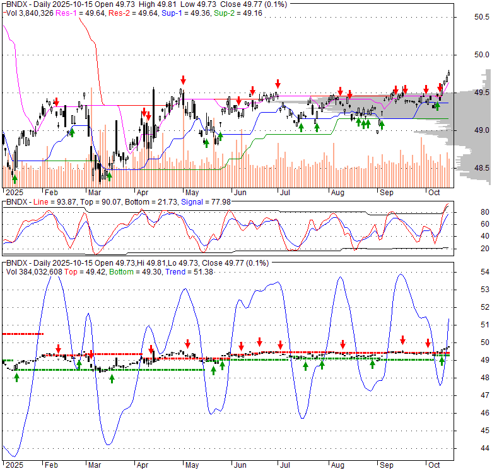Viewport: 492px width, 469px height.
Task: Click the 50.0 price axis label
Action: 482,55
